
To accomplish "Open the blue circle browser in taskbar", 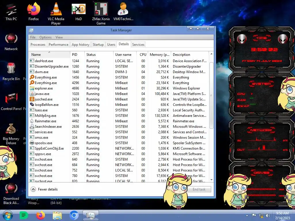I will pos(74,215).
